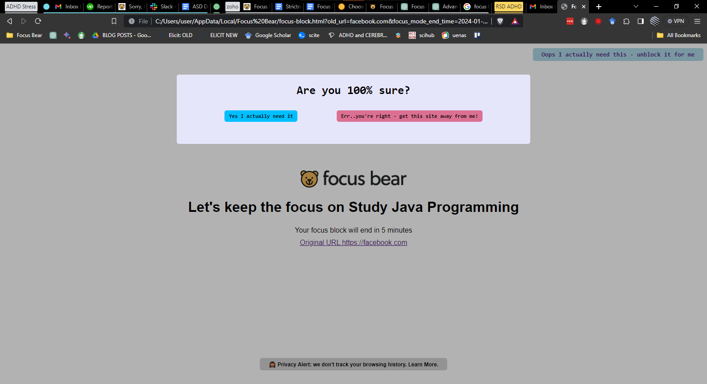Switch to the Strictn document tab
Screen dimensions: 707x384
click(x=288, y=7)
